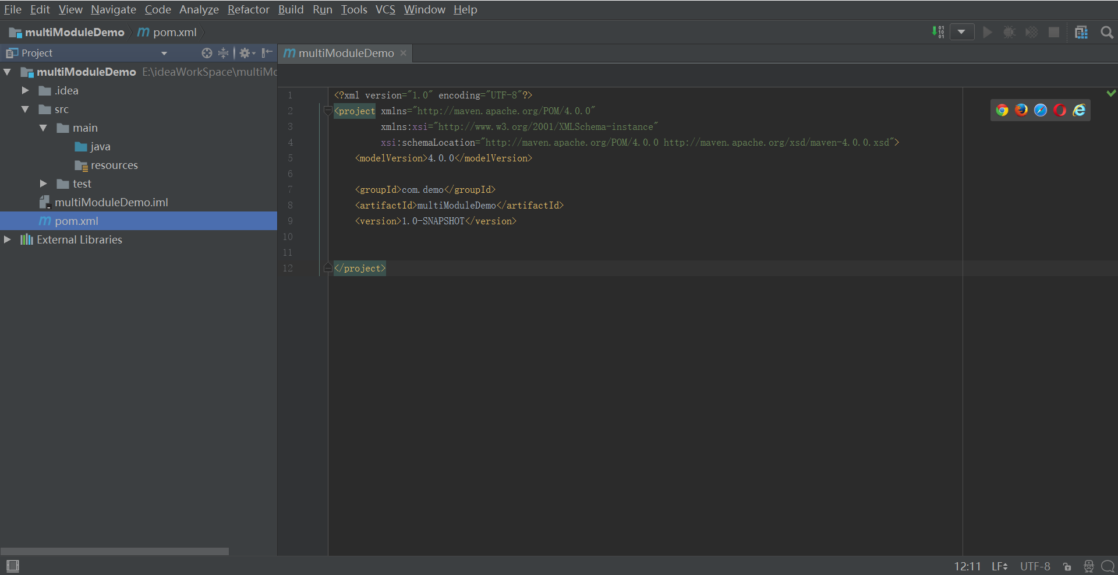
Task: Click the Search Everywhere magnifier icon
Action: 1107,32
